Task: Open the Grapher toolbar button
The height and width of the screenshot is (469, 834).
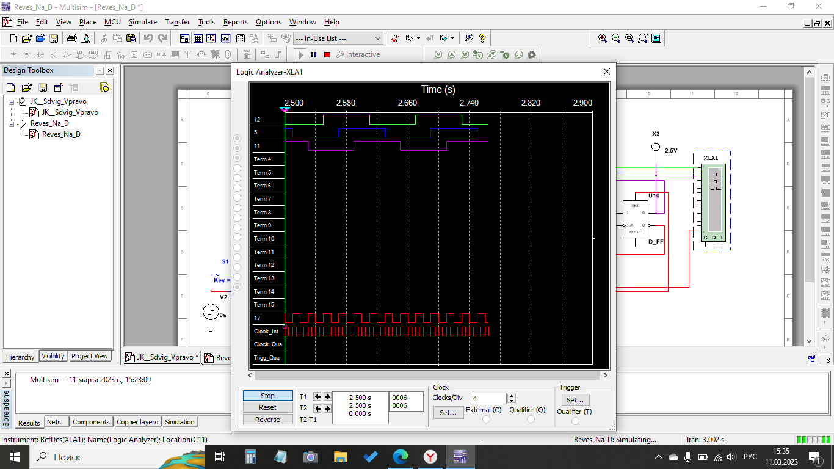Action: coord(225,38)
